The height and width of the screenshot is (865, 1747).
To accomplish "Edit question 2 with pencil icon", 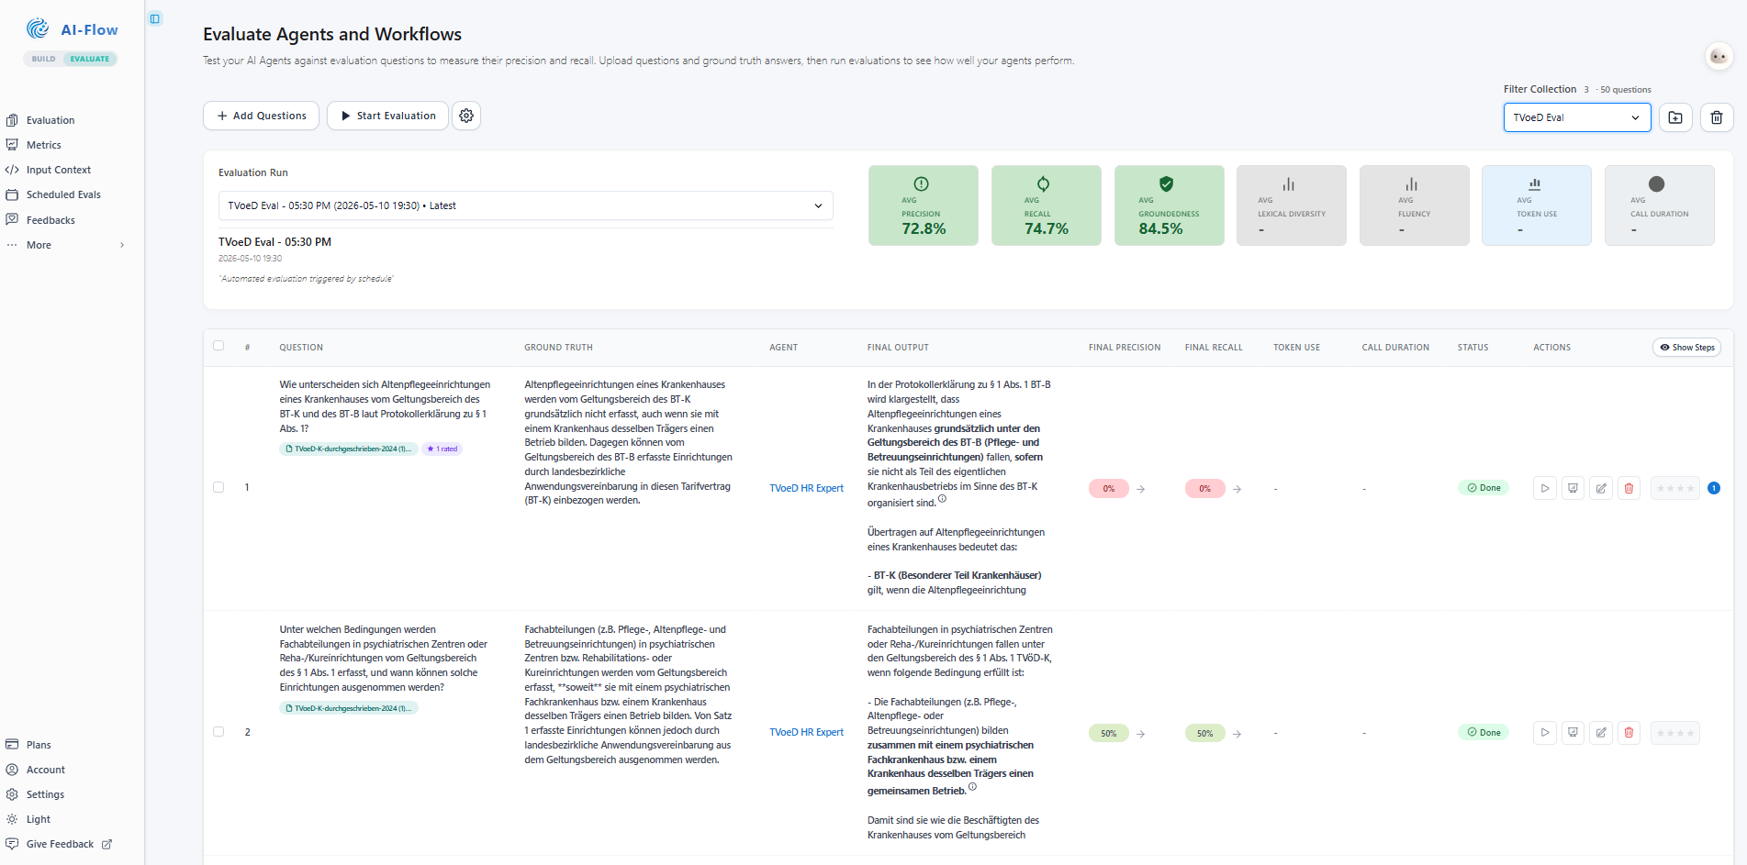I will pos(1601,733).
